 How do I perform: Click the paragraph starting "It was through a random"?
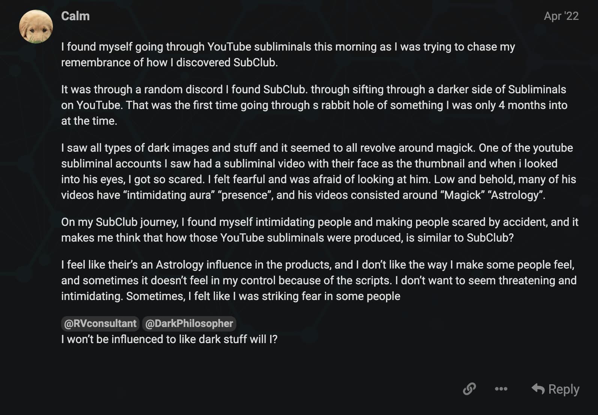click(314, 105)
